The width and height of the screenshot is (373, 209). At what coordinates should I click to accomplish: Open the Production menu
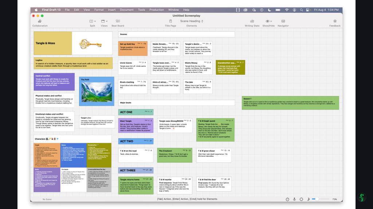(157, 10)
